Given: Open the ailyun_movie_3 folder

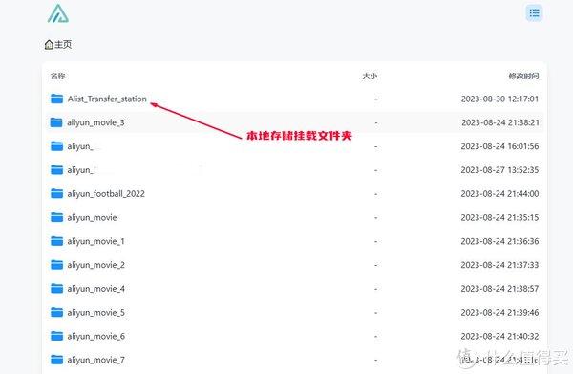Looking at the screenshot, I should (x=95, y=122).
